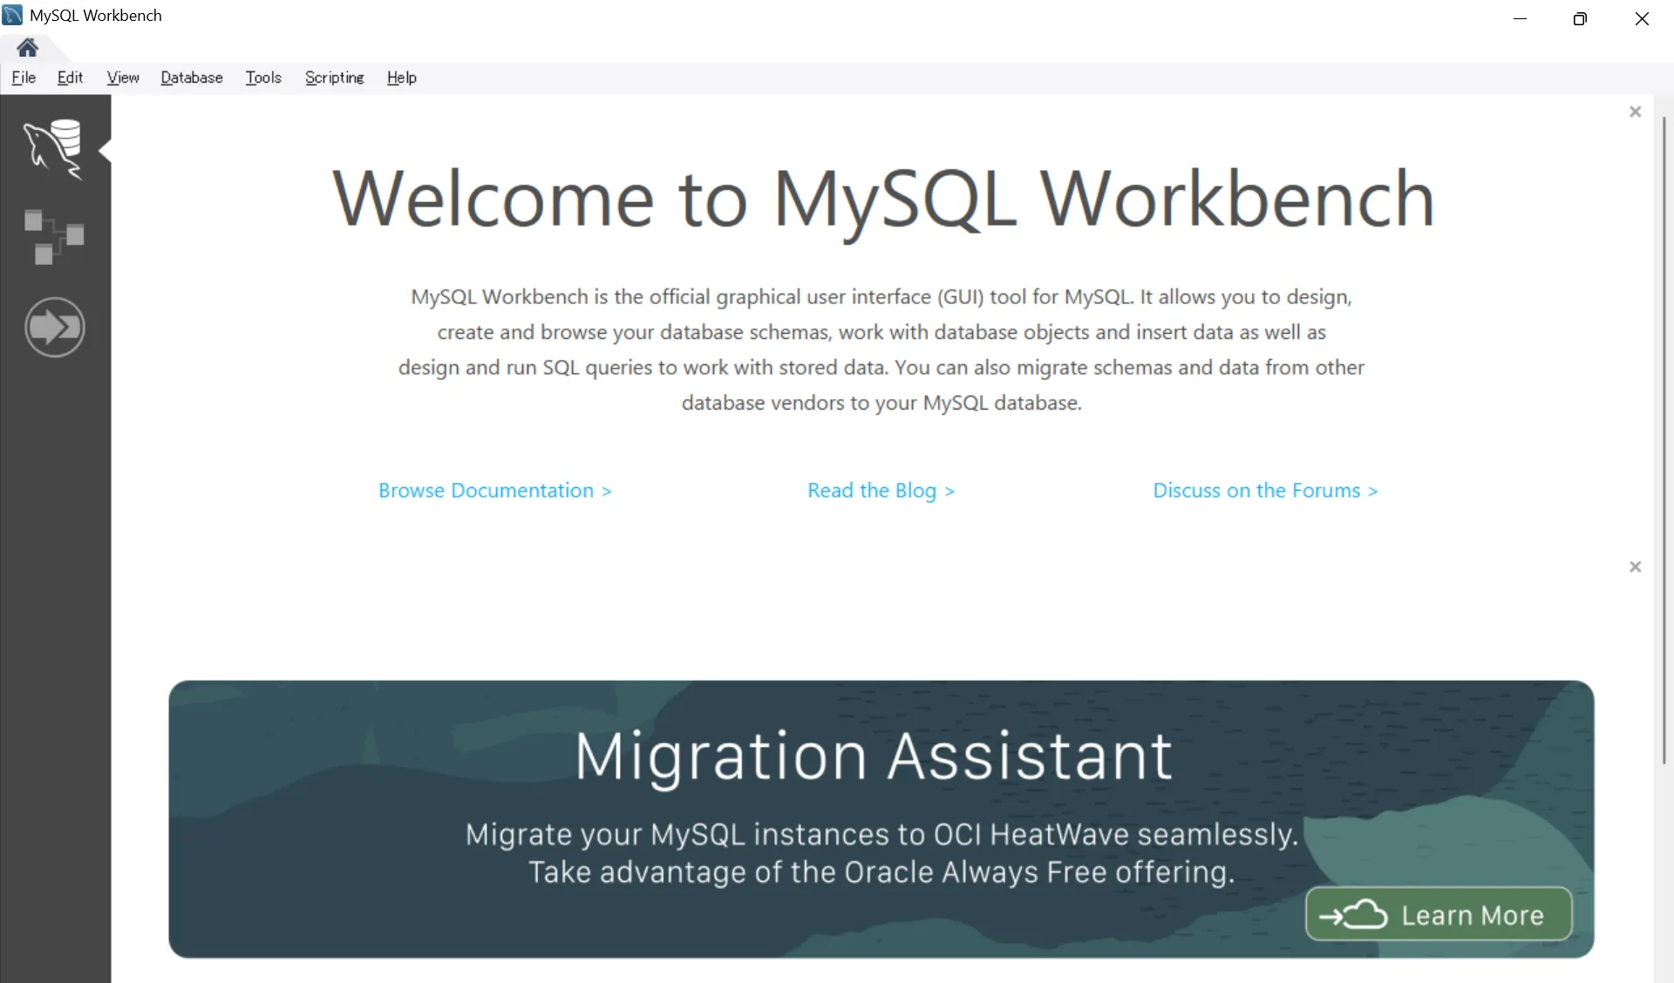Launch the Migration Wizard arrow icon

click(x=54, y=327)
